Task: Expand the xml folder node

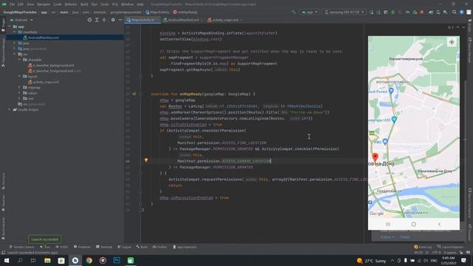Action: tap(19, 98)
